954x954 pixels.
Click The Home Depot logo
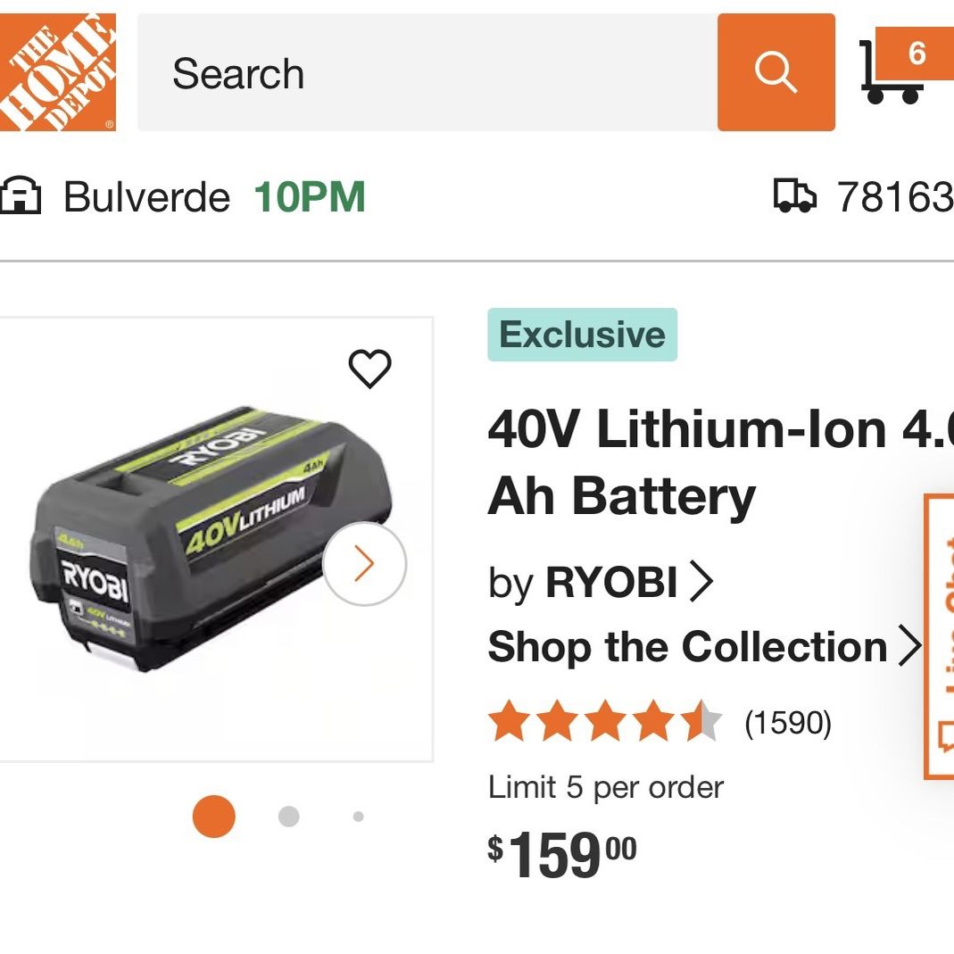point(57,71)
